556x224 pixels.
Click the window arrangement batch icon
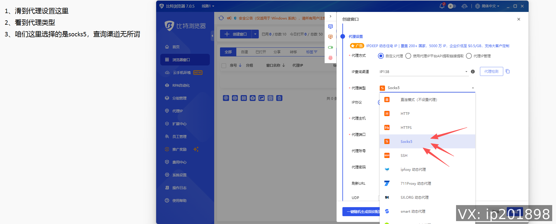(x=262, y=98)
